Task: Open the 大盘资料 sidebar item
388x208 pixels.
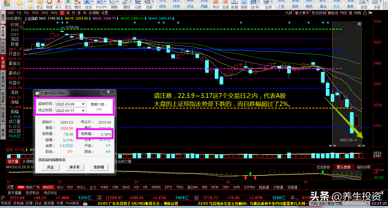Action: pos(3,80)
